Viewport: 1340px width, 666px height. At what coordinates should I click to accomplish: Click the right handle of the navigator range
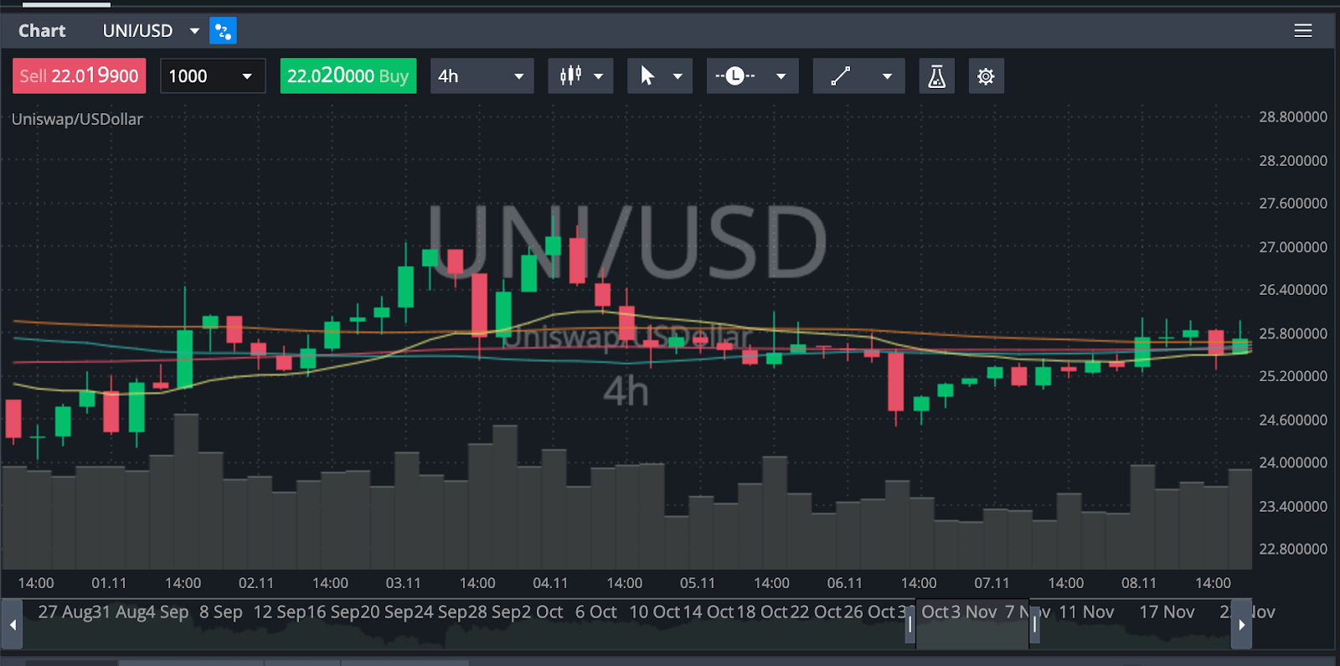(x=1034, y=623)
